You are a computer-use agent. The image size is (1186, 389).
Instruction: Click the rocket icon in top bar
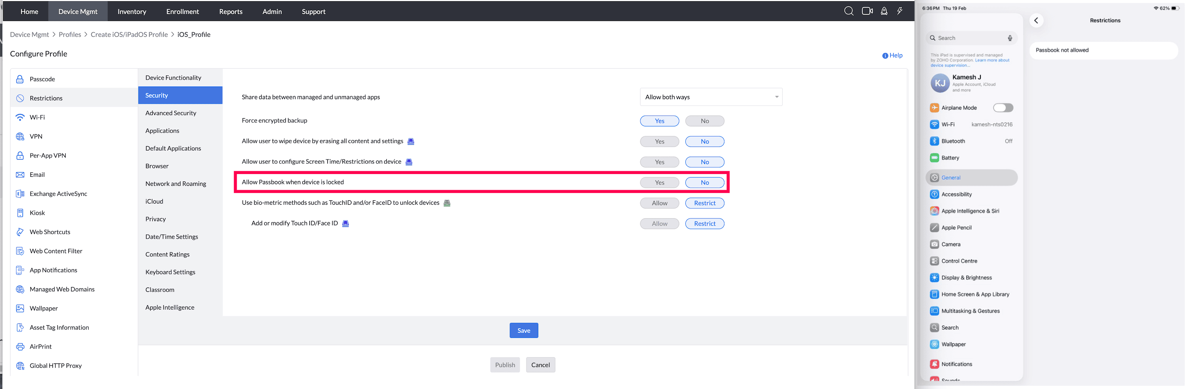tap(884, 11)
